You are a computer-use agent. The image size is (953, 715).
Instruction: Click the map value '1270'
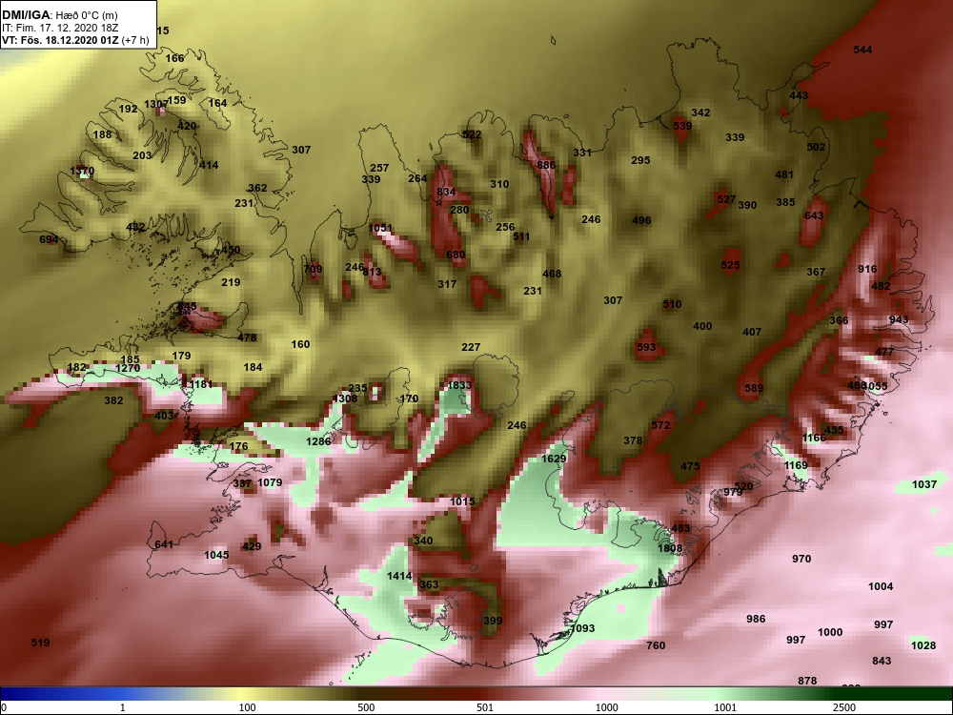point(128,368)
